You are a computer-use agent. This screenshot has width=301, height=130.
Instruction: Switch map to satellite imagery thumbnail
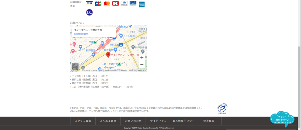point(75,66)
